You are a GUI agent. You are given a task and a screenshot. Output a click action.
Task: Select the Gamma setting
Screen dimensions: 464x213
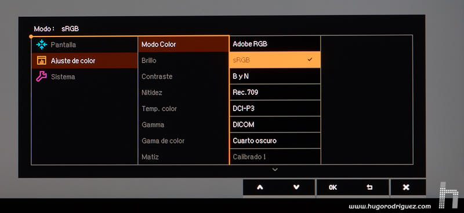183,125
